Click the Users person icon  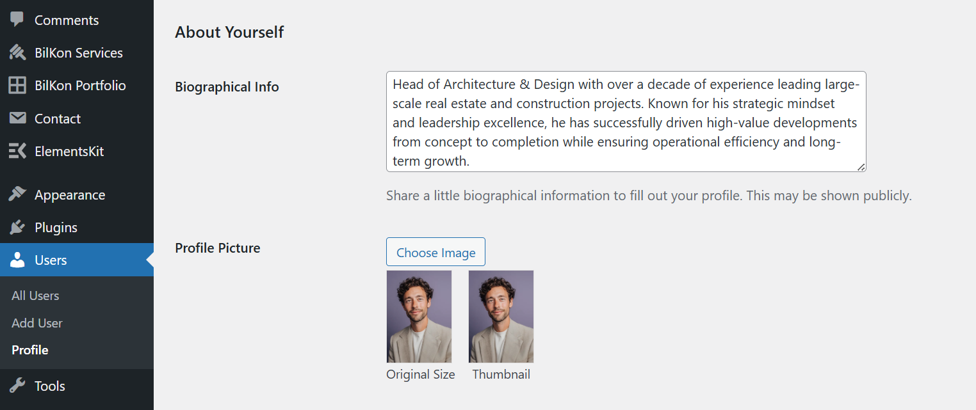17,260
